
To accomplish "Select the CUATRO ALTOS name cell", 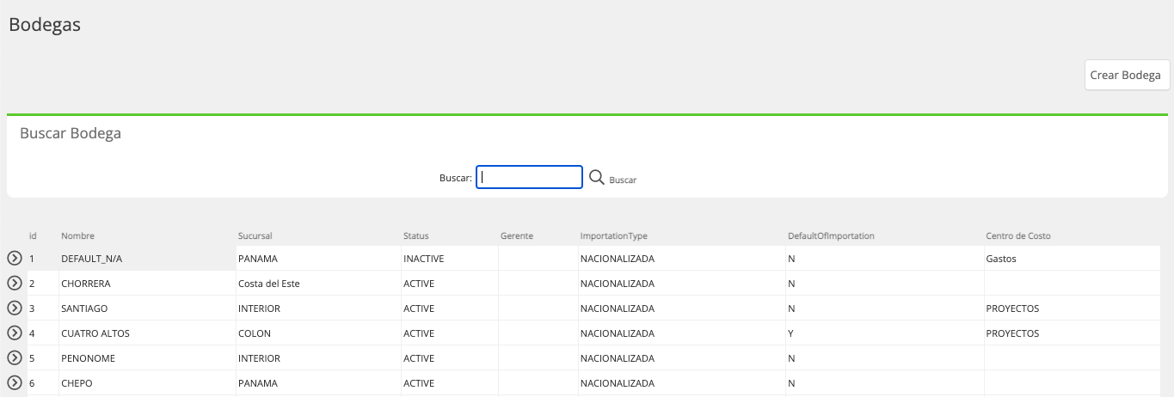I will (x=146, y=333).
